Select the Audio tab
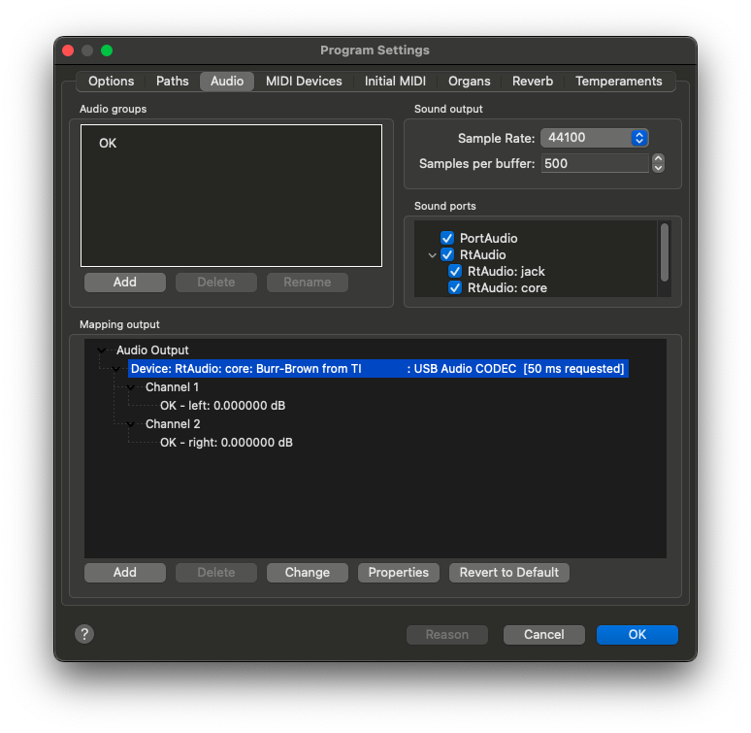This screenshot has height=733, width=751. coord(227,81)
